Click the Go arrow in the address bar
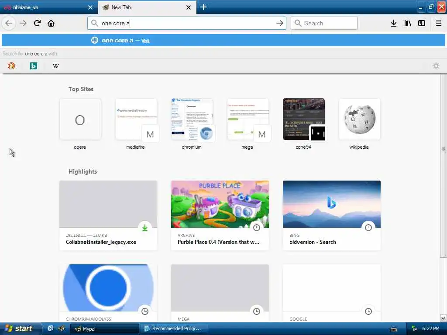 (x=280, y=23)
